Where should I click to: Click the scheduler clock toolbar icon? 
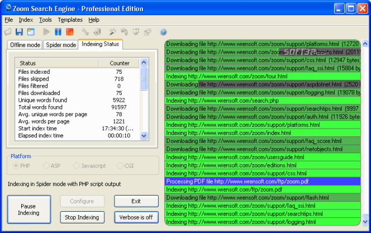148,32
